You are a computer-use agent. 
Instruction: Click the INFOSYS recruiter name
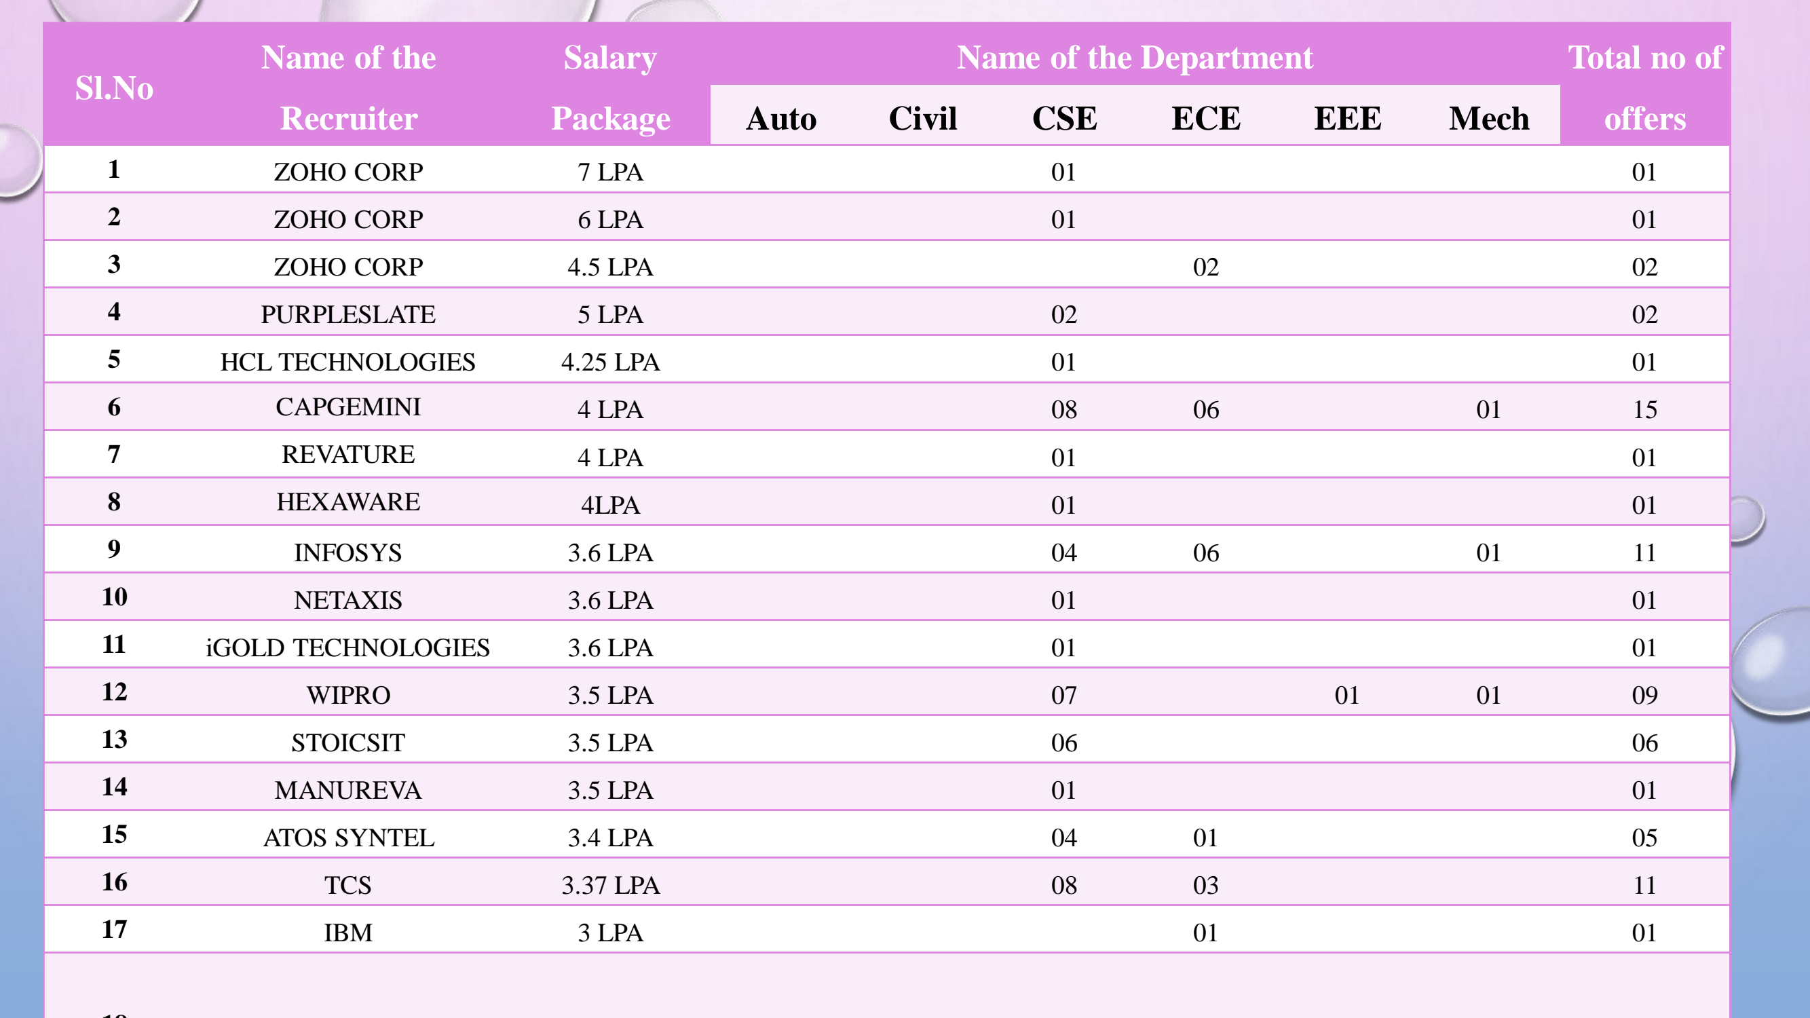pyautogui.click(x=349, y=553)
